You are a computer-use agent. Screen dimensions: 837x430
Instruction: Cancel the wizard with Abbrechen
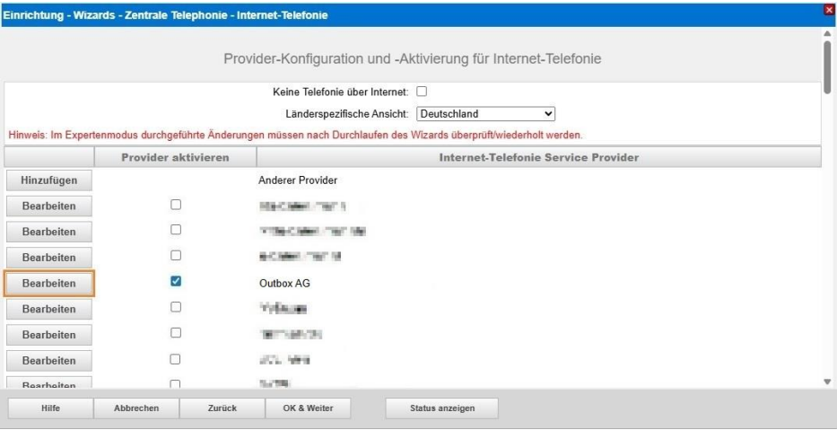136,408
